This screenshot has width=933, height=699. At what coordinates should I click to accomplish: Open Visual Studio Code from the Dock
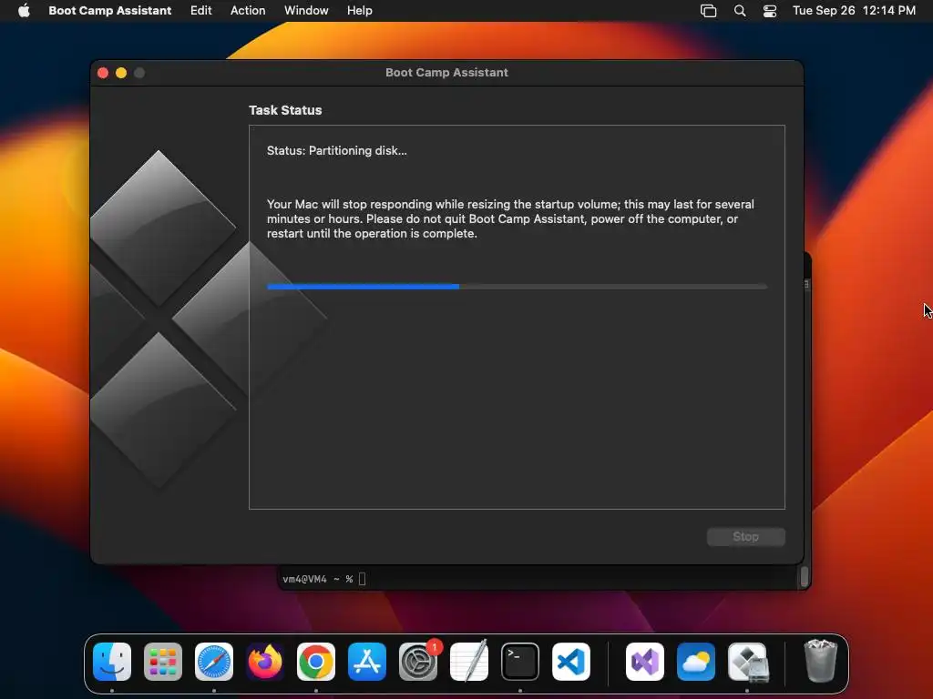coord(571,662)
